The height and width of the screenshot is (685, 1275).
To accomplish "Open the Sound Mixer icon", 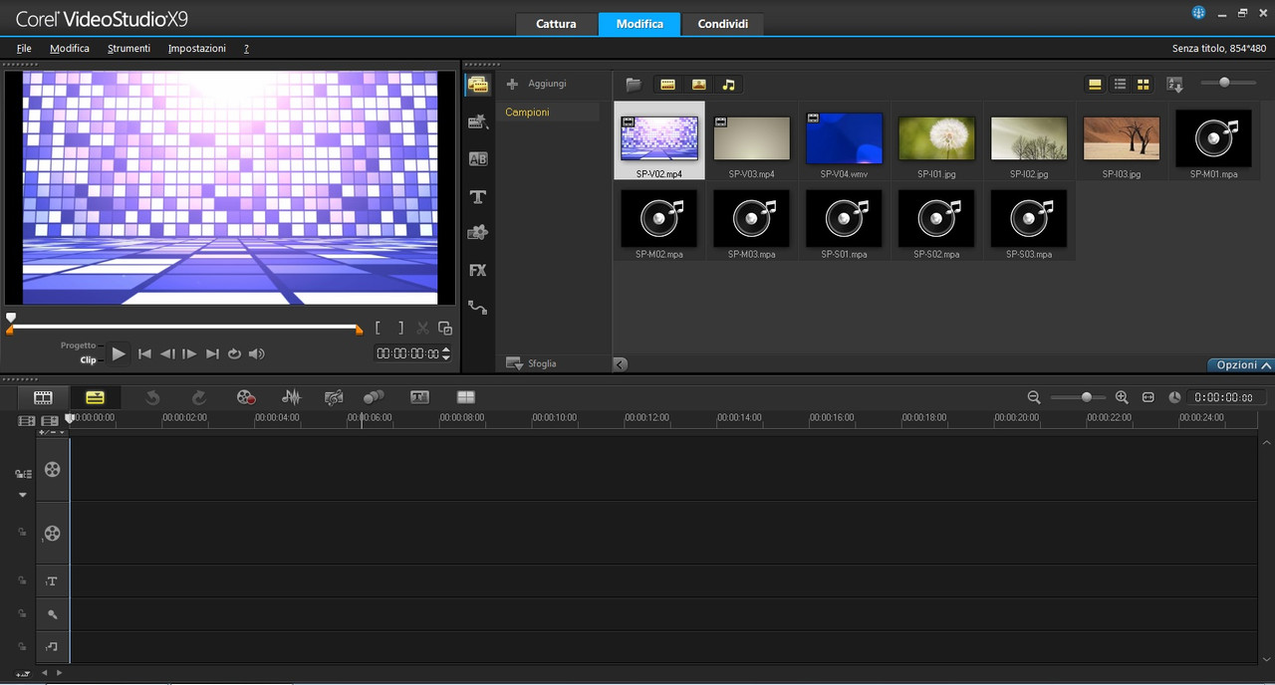I will click(x=291, y=397).
